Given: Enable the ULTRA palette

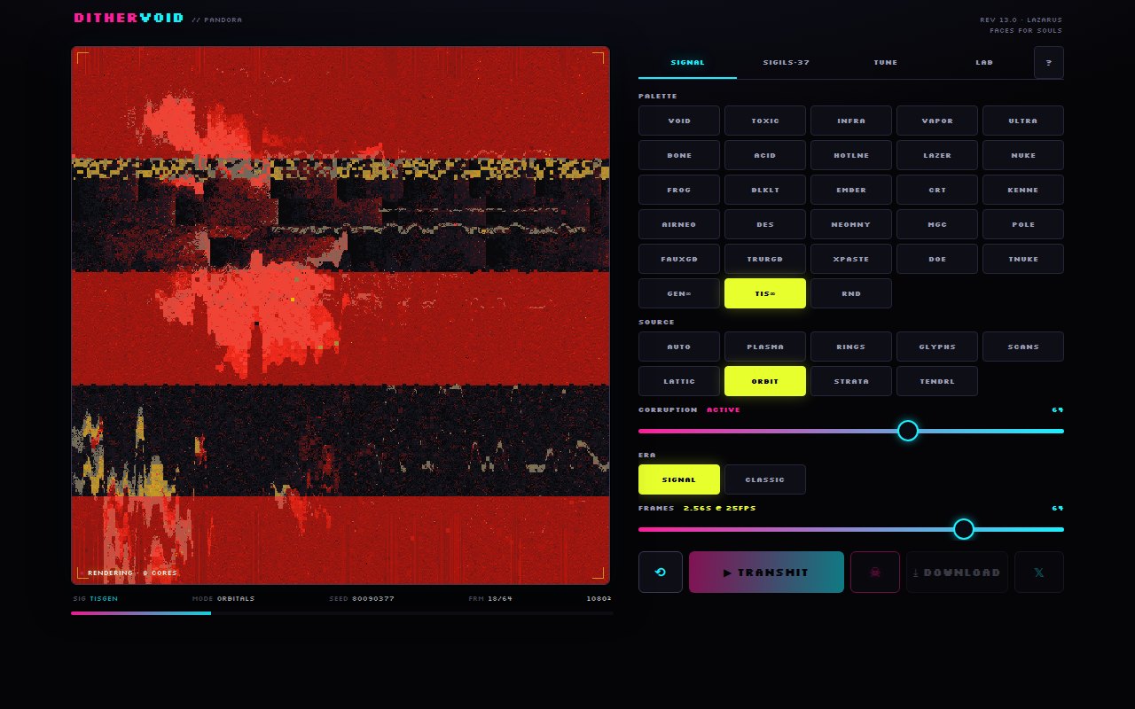Looking at the screenshot, I should 1023,121.
